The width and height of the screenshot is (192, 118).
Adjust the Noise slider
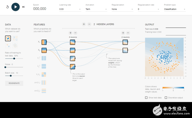point(5,67)
